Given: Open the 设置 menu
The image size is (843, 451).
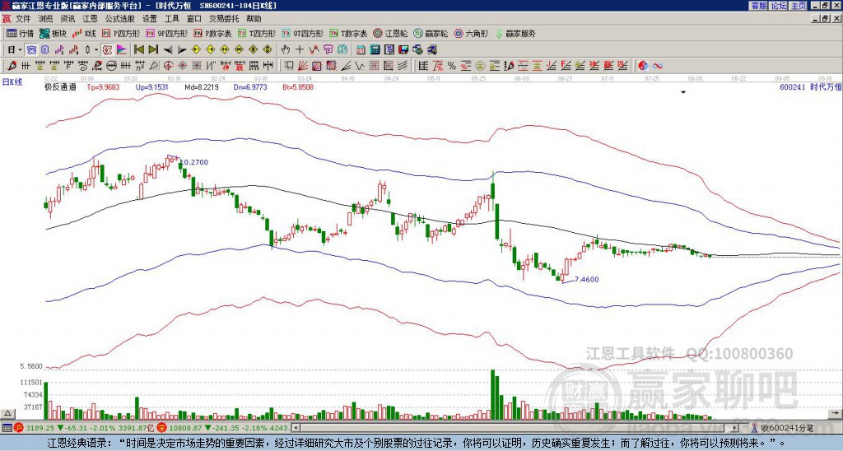Looking at the screenshot, I should [x=150, y=19].
